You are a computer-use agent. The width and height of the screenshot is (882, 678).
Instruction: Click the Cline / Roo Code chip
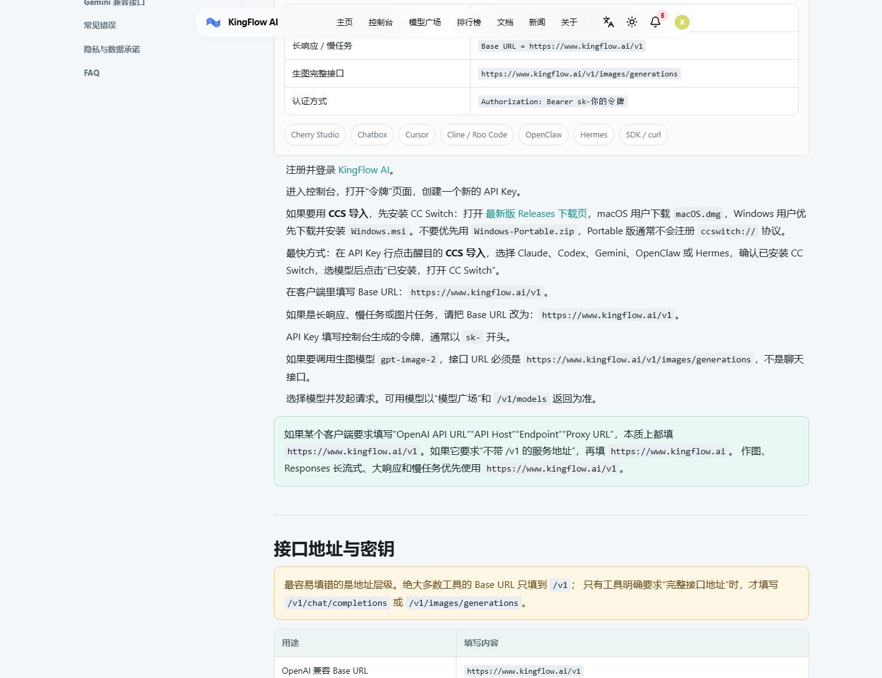point(477,135)
